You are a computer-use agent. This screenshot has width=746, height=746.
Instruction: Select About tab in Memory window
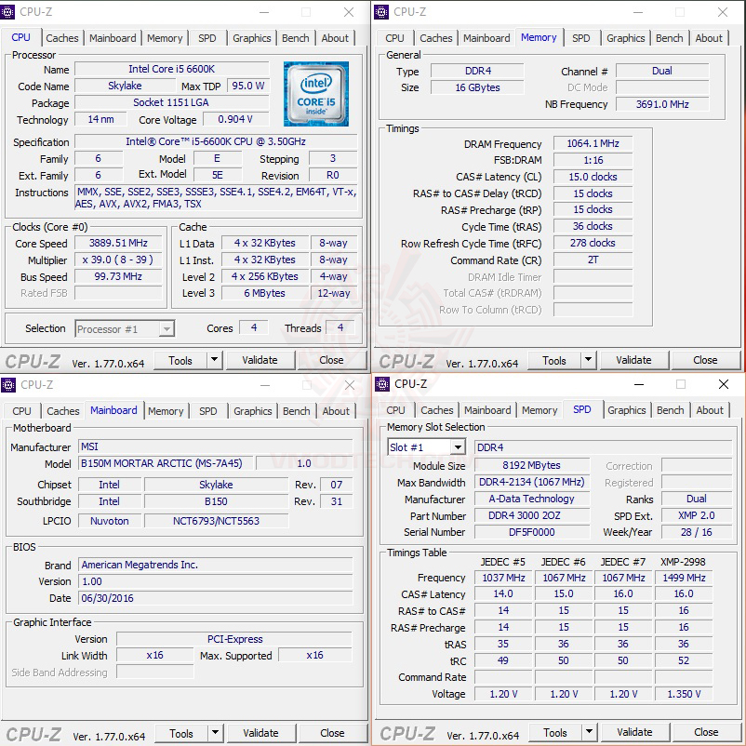[709, 38]
